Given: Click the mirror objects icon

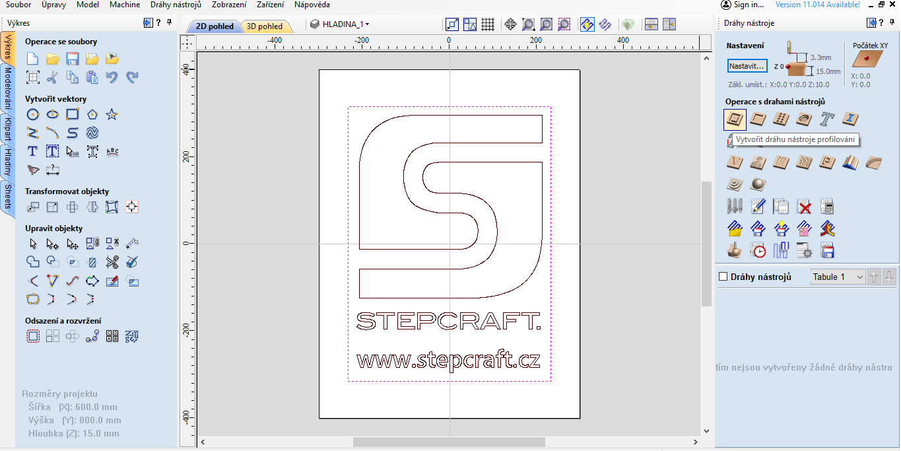Looking at the screenshot, I should click(x=92, y=207).
